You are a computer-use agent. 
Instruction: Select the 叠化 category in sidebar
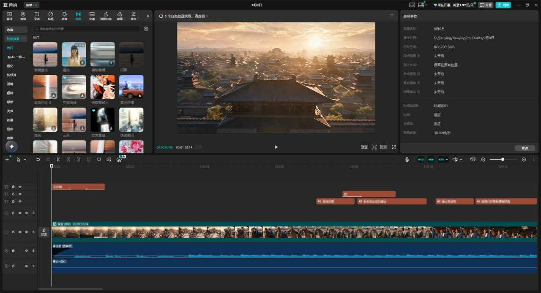(10, 66)
